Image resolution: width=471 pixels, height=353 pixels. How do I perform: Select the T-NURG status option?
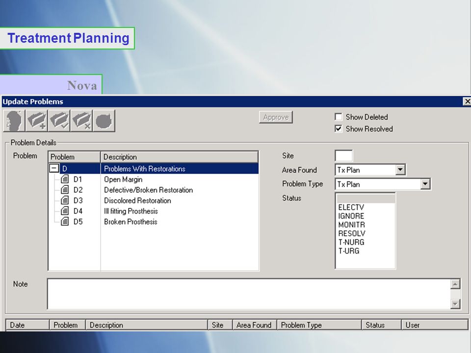365,242
